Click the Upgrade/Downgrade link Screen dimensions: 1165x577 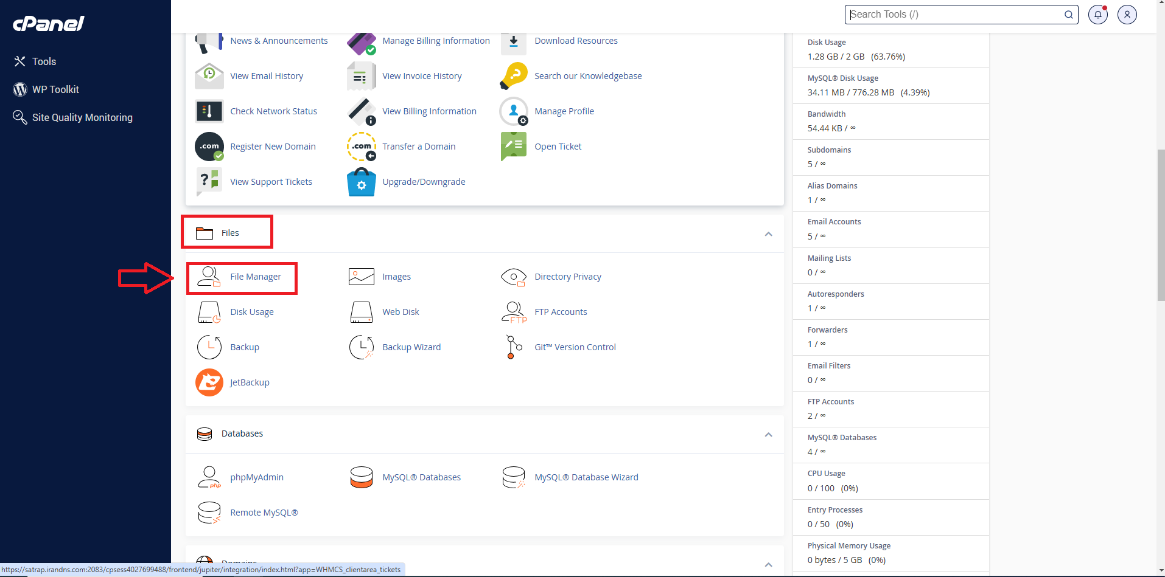[x=424, y=182]
